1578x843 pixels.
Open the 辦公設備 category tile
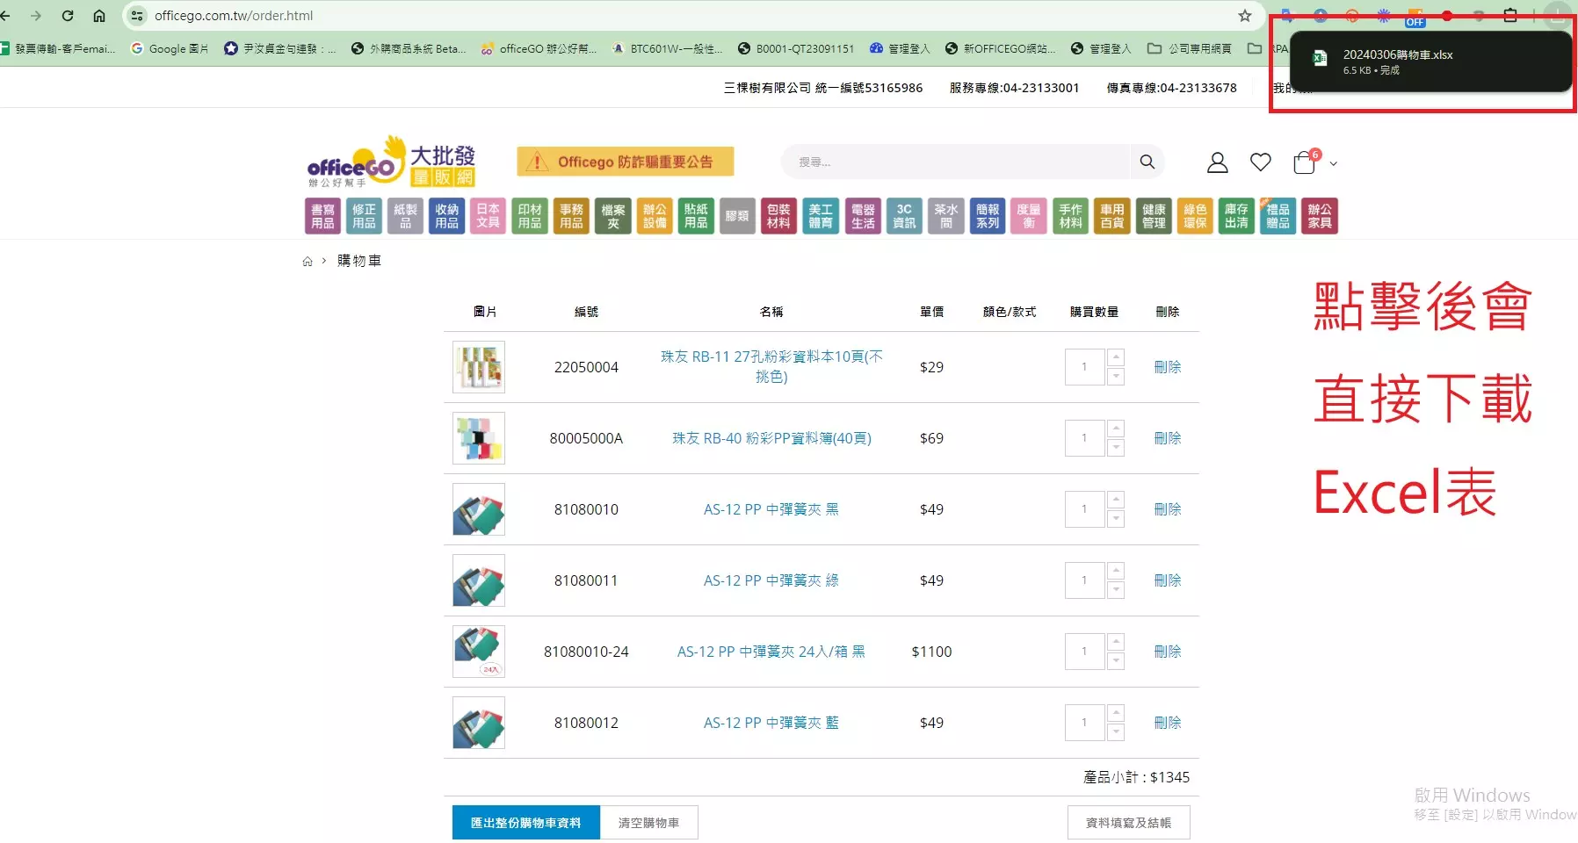(x=655, y=216)
